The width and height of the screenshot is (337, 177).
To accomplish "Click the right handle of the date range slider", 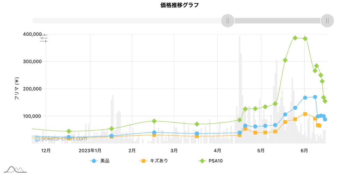I will coord(327,20).
